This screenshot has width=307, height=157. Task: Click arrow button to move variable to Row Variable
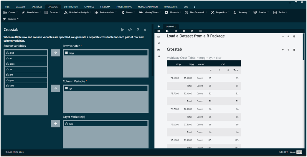(55, 53)
